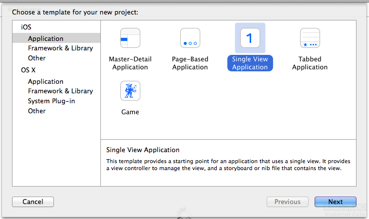The image size is (369, 219).
Task: Click the OS X section header
Action: point(28,70)
